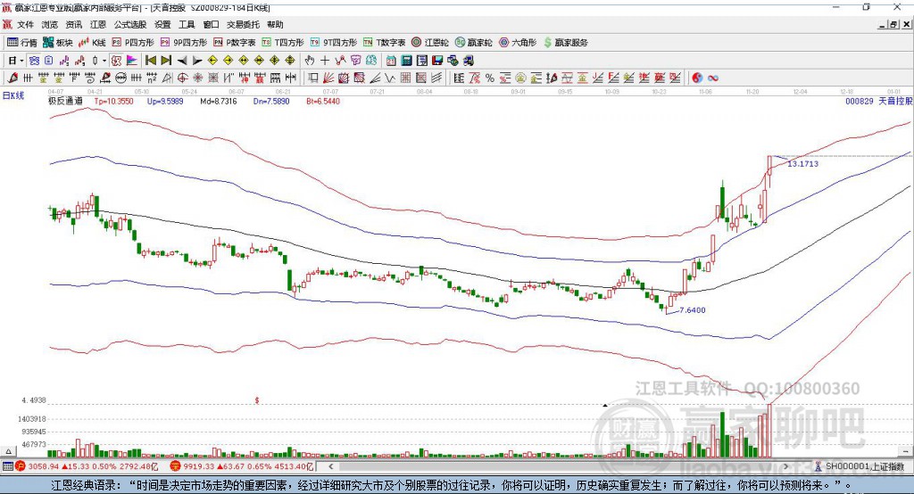This screenshot has height=494, width=914.
Task: Click the red $ marker on chart
Action: point(257,400)
